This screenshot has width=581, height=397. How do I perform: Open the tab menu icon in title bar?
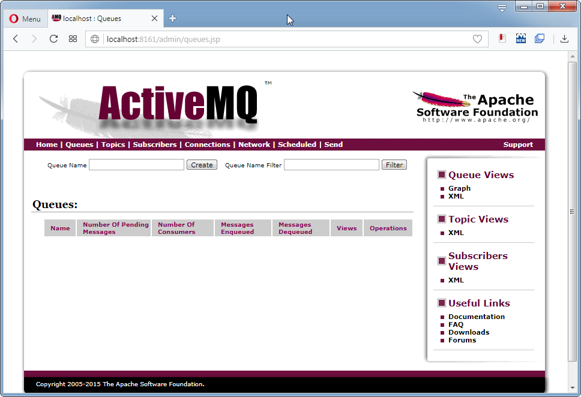pyautogui.click(x=502, y=8)
